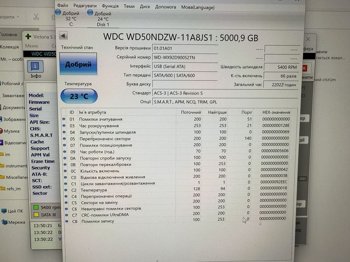Click the transfer mode field SATA/600 | SATA/600
The width and height of the screenshot is (350, 262).
coord(185,75)
